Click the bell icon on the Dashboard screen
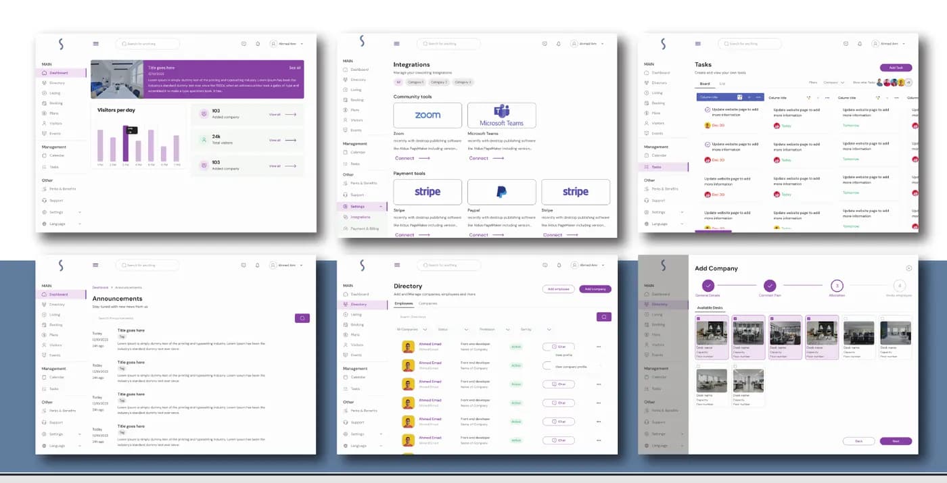 [257, 44]
